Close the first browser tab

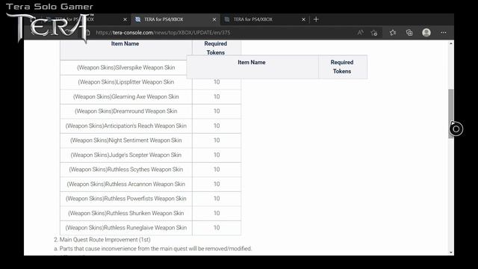(125, 19)
